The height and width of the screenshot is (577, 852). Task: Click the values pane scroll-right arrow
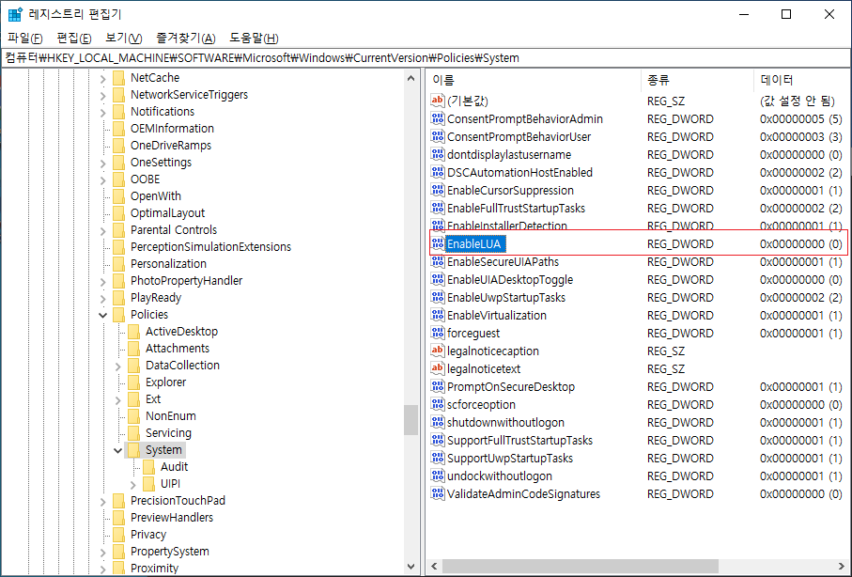[842, 566]
